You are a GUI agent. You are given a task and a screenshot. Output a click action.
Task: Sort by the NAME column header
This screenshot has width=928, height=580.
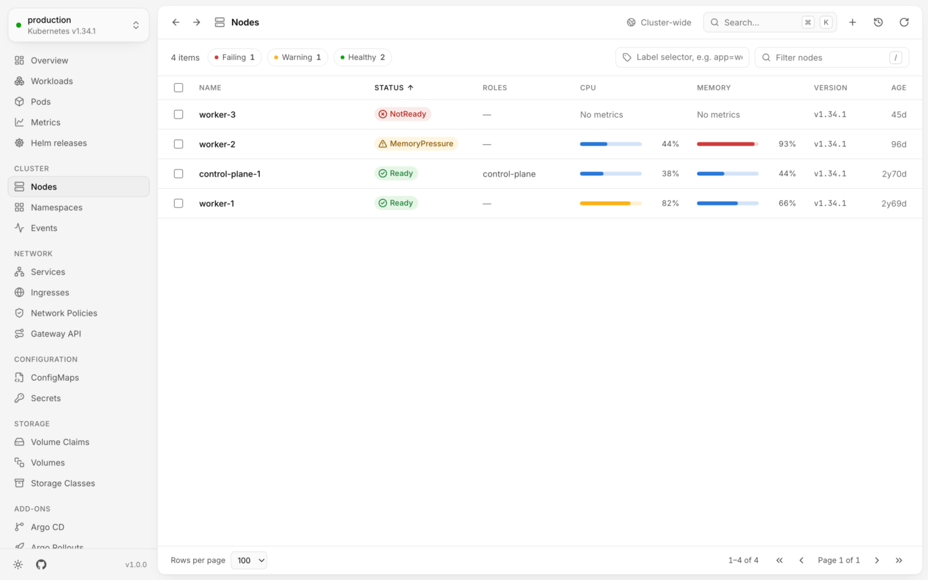[x=210, y=88]
